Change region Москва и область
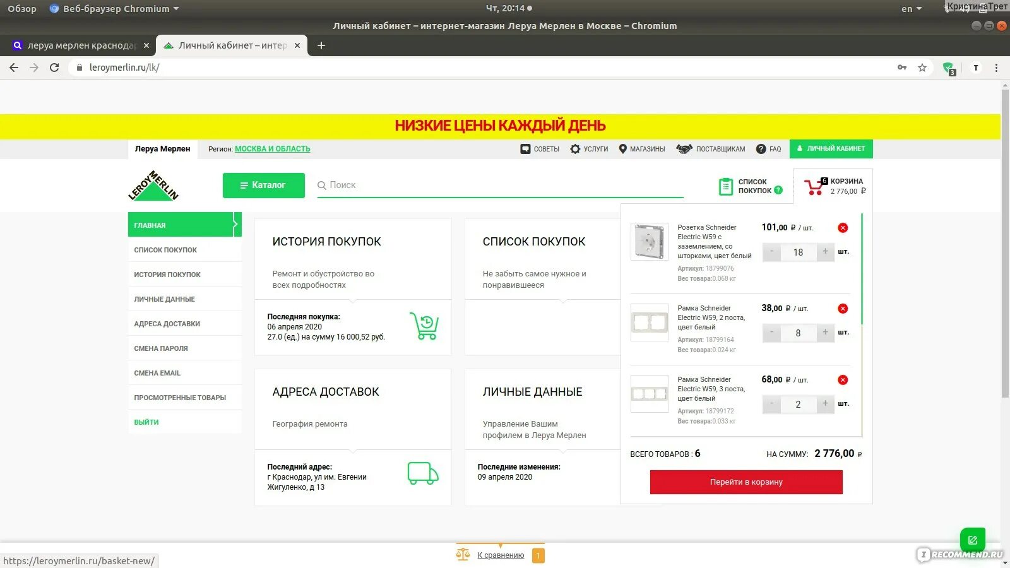The image size is (1010, 568). click(x=273, y=149)
